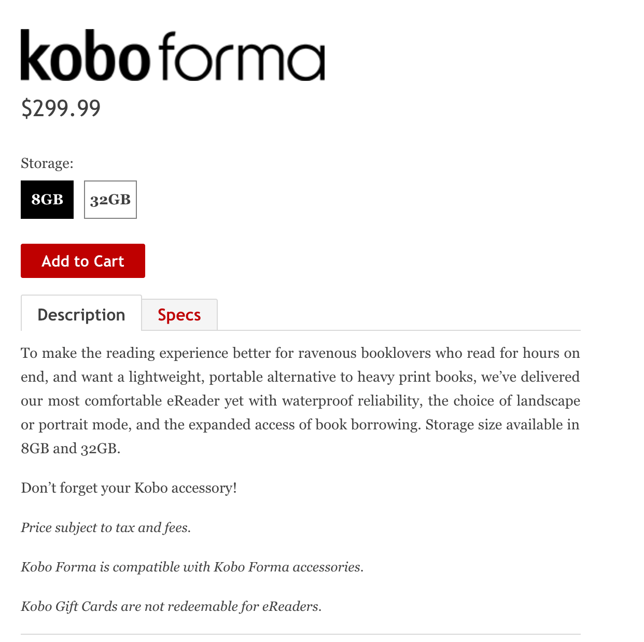This screenshot has width=644, height=642.
Task: Open the Description tab
Action: [x=81, y=315]
